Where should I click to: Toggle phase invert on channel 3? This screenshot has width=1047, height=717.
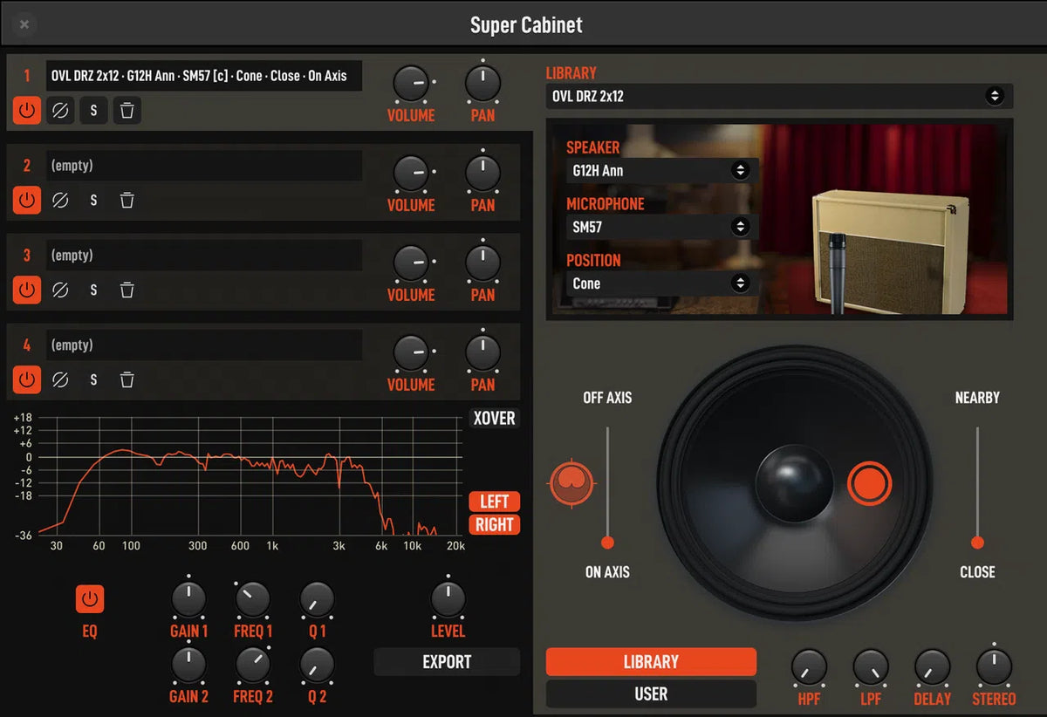60,290
